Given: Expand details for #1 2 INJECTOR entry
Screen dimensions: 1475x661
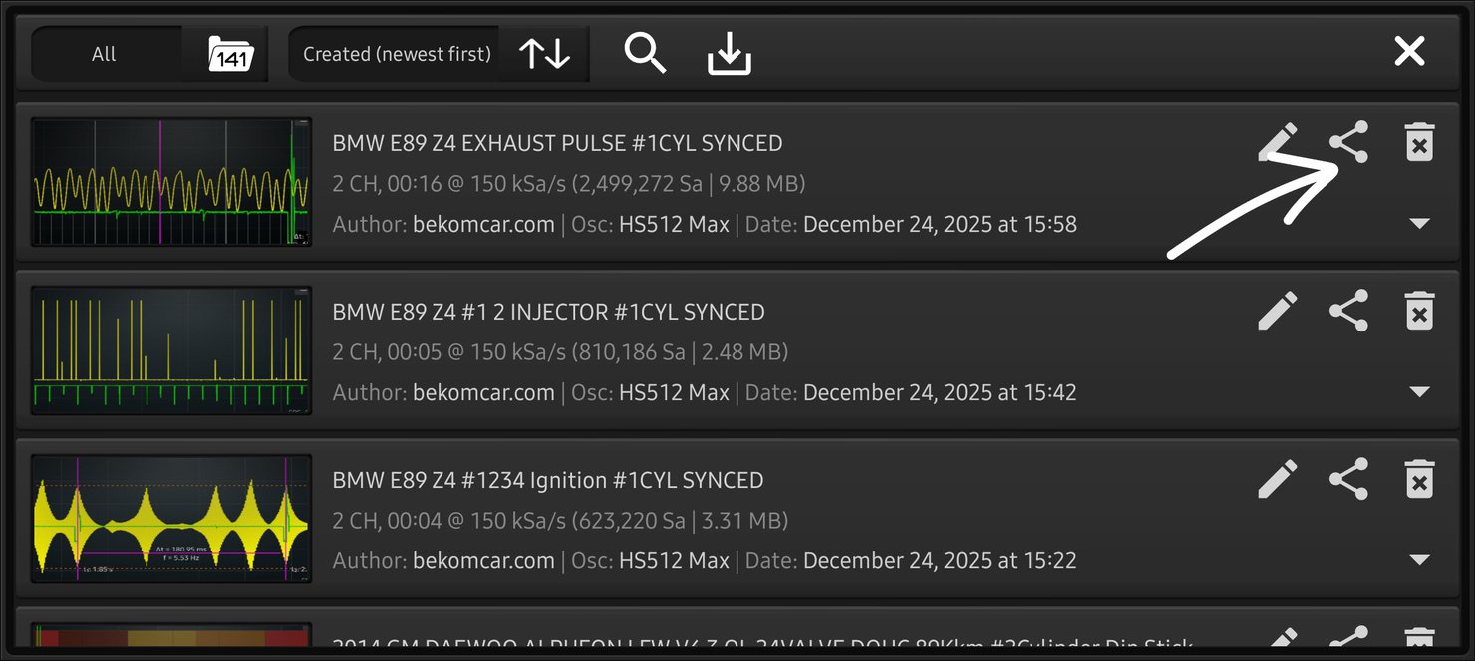Looking at the screenshot, I should 1420,392.
